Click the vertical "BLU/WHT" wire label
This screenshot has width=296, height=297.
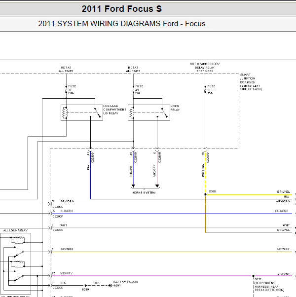(x=131, y=171)
